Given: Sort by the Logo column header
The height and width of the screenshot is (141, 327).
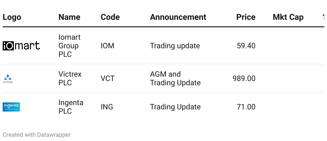Looking at the screenshot, I should (x=12, y=17).
